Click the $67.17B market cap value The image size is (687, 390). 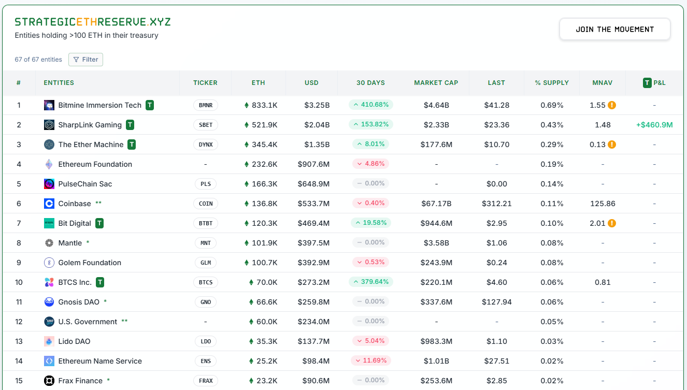click(x=436, y=204)
